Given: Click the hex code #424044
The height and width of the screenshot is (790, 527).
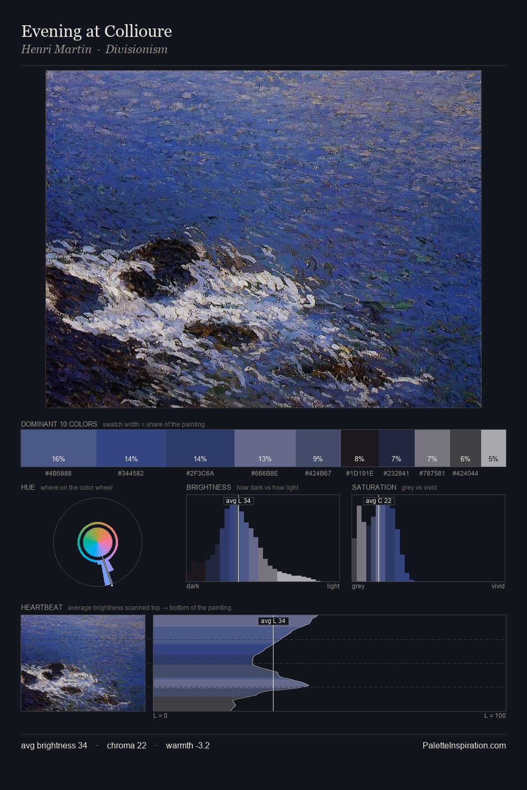Looking at the screenshot, I should (465, 473).
